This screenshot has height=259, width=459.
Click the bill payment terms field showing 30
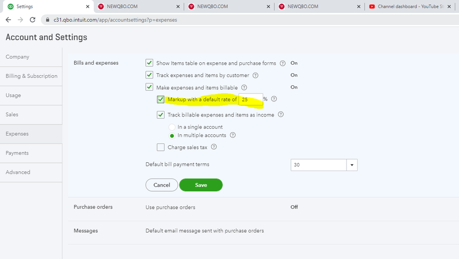(318, 165)
